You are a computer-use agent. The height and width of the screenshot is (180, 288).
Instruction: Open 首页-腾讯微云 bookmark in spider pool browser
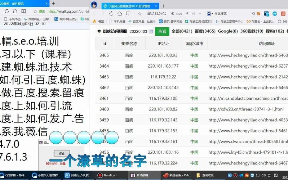click(x=170, y=22)
